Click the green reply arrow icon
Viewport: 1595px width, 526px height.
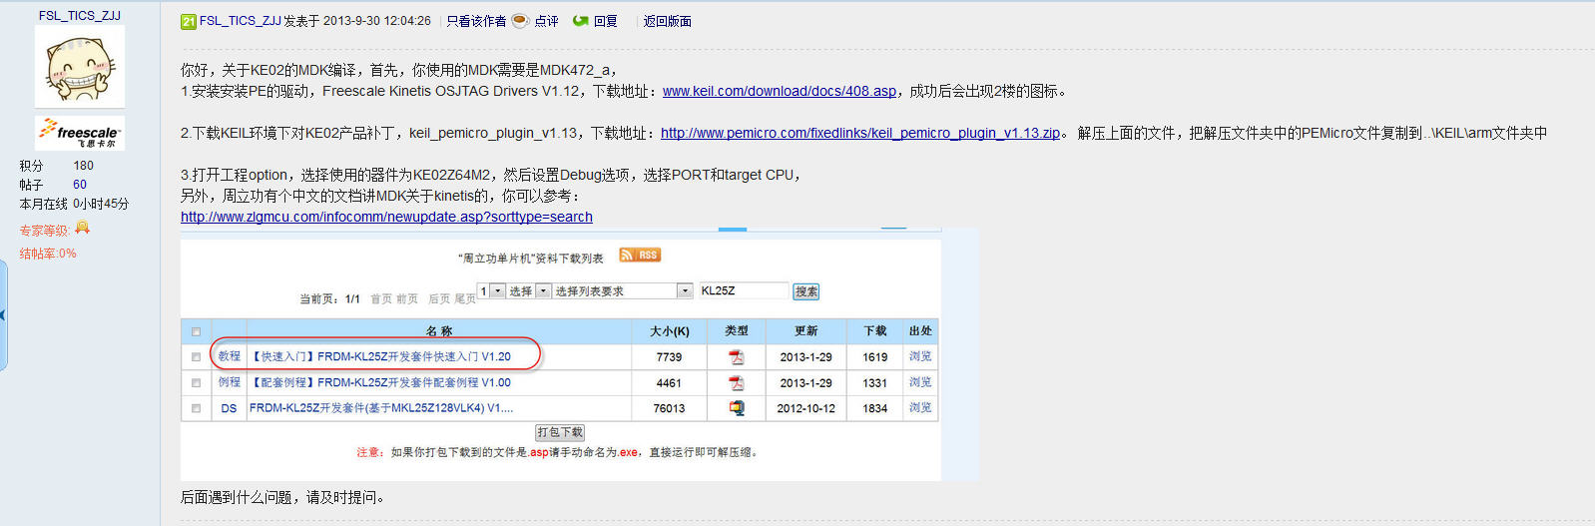(x=580, y=20)
